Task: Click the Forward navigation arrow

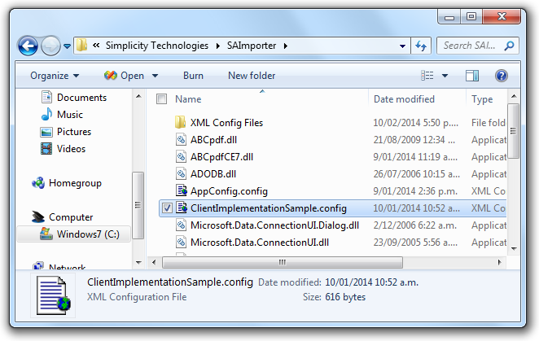Action: (x=50, y=46)
